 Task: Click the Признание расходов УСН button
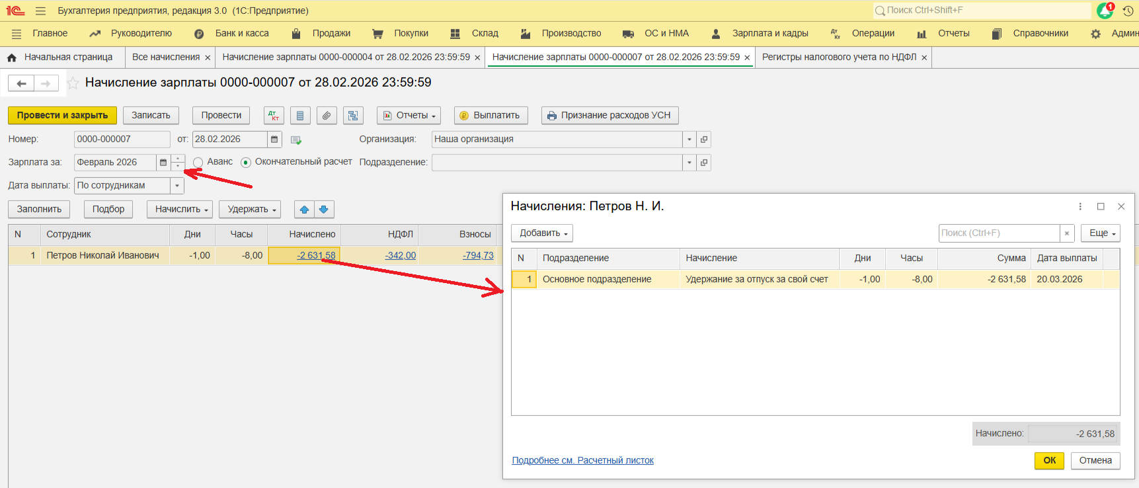pyautogui.click(x=610, y=116)
